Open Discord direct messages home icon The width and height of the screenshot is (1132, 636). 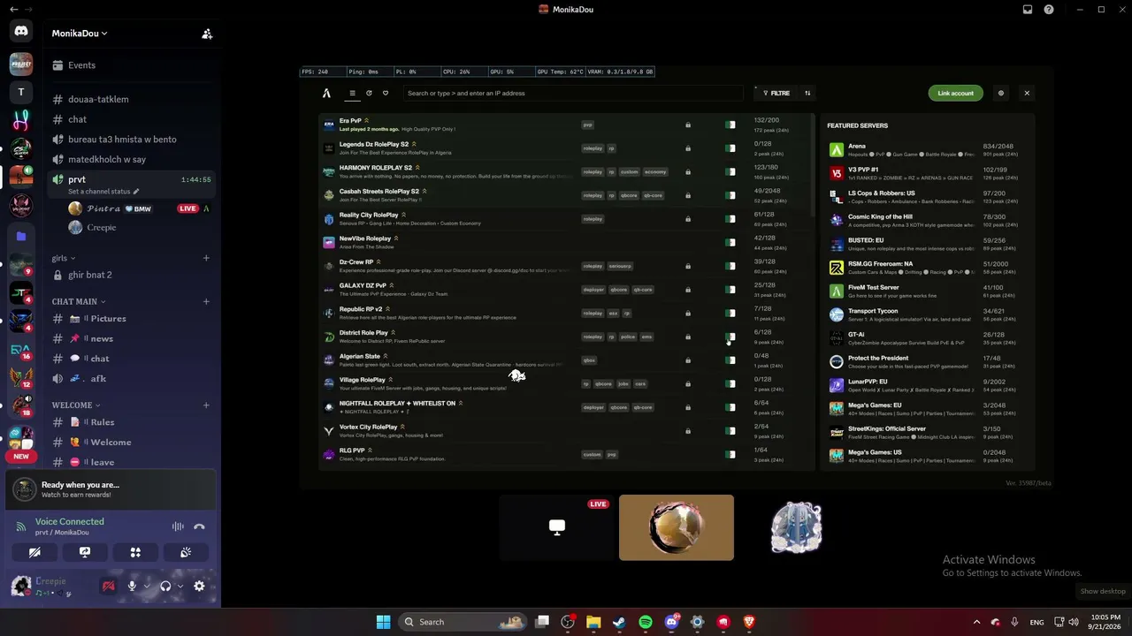(21, 32)
